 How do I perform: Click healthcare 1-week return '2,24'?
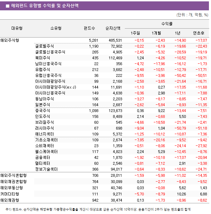[x=140, y=152]
